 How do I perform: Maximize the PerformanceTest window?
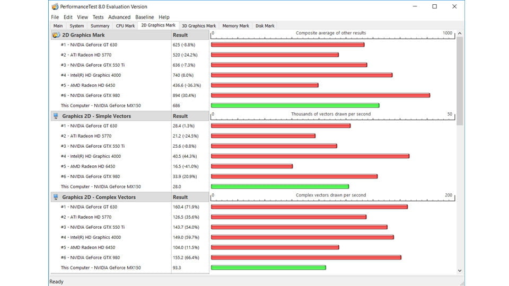pyautogui.click(x=434, y=7)
